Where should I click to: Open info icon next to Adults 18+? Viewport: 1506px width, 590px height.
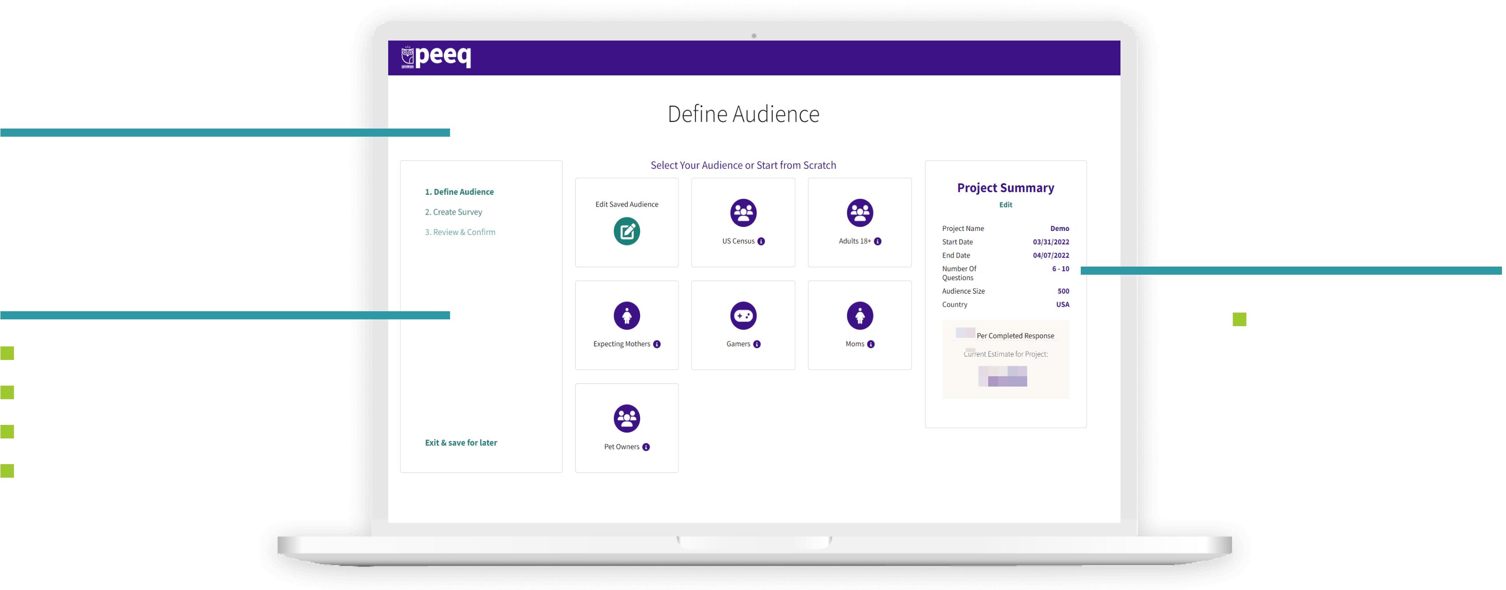pos(877,241)
